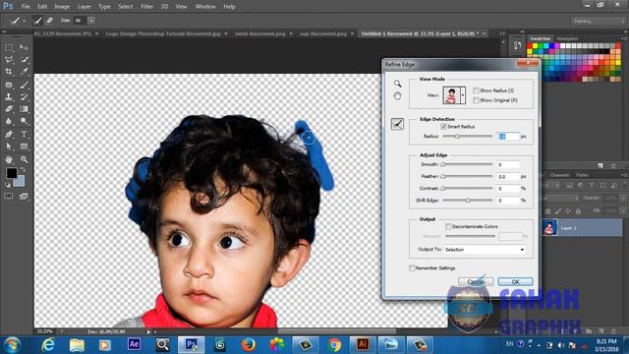
Task: Click the create new swatch icon
Action: 600,165
